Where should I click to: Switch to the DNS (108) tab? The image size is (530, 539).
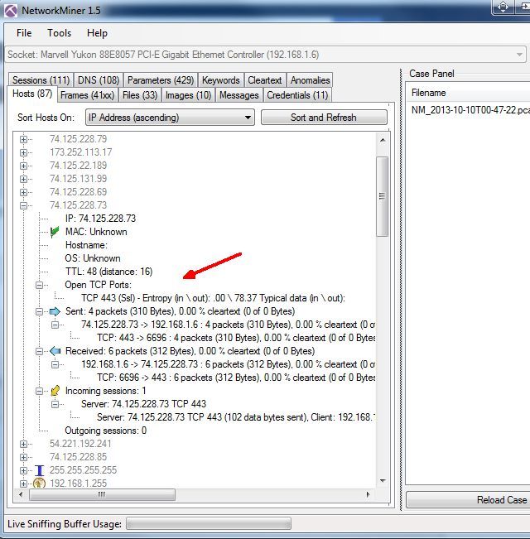[x=98, y=80]
